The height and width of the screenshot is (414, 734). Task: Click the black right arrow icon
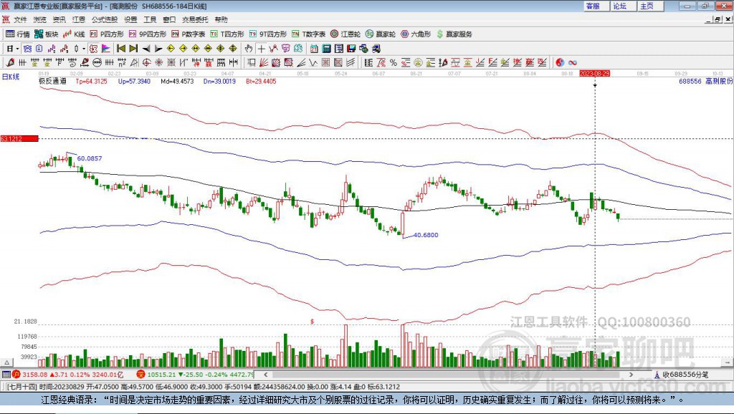point(158,49)
